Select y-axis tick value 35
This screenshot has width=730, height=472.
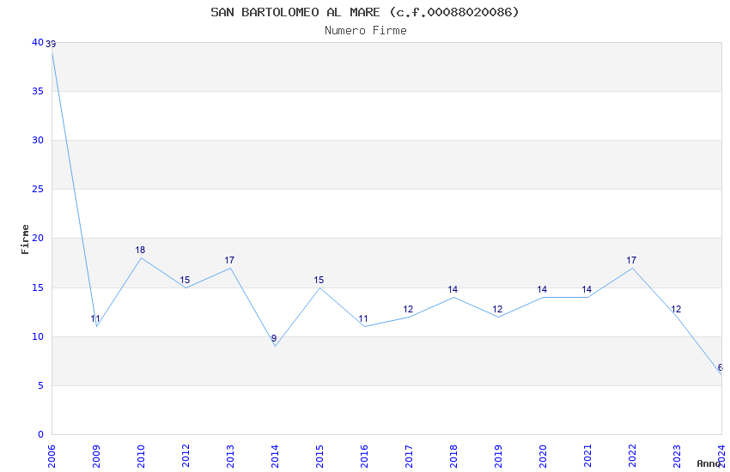tap(37, 91)
